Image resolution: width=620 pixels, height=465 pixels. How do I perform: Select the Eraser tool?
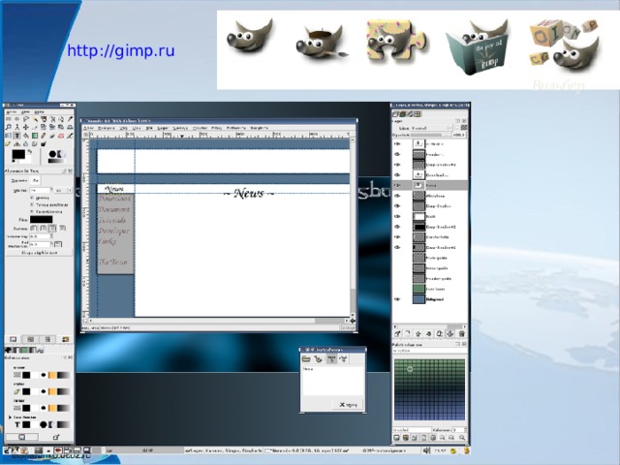point(61,136)
